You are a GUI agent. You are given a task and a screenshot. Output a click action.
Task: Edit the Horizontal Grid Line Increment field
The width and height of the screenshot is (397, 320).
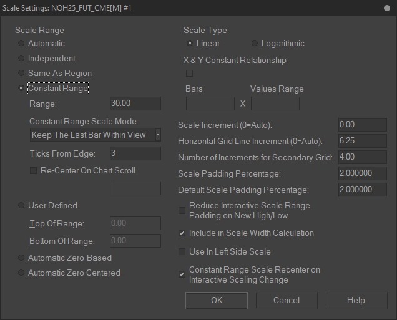point(363,141)
